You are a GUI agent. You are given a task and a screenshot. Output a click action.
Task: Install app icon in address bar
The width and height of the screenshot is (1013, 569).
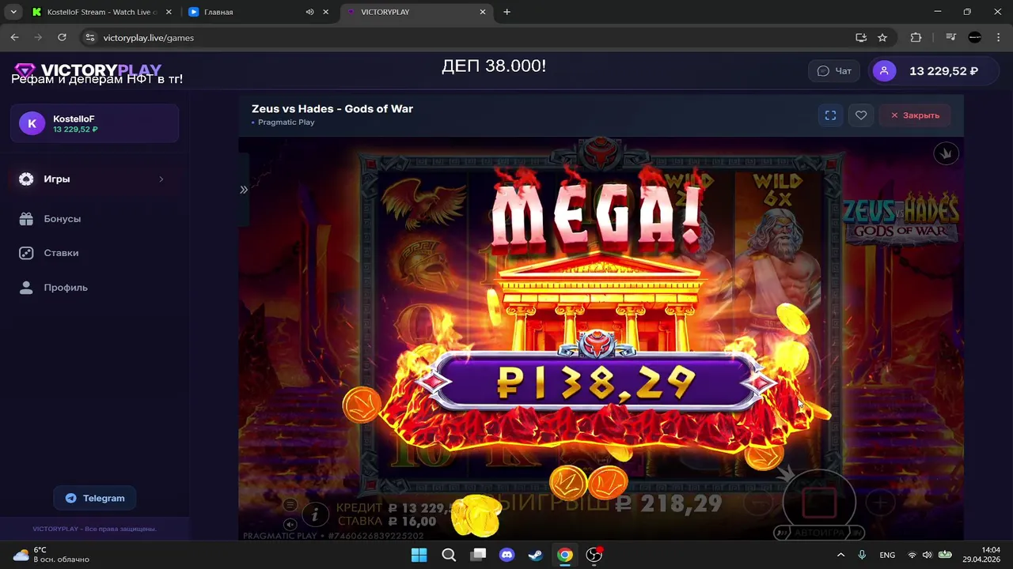tap(861, 37)
